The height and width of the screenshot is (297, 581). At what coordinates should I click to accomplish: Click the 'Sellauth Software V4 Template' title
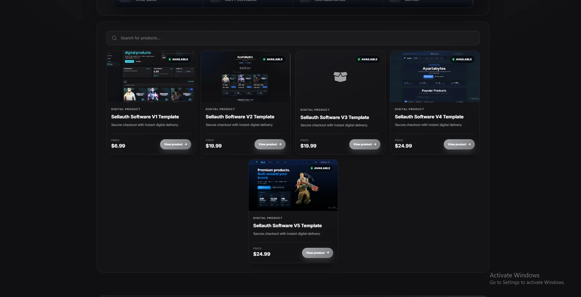point(429,117)
